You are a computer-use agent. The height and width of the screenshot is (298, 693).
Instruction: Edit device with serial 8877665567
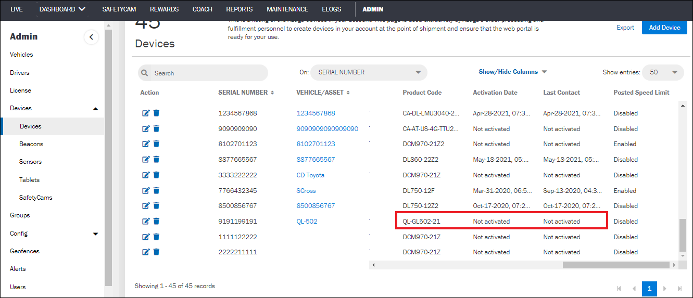(x=146, y=159)
